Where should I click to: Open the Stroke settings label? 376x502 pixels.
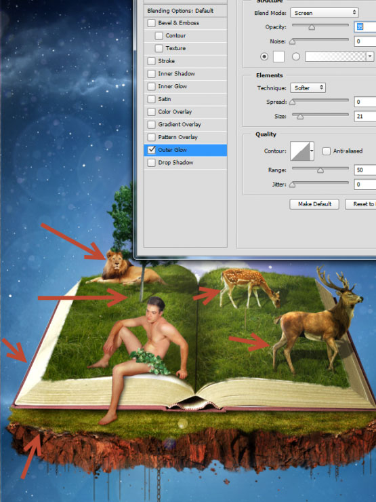tap(166, 61)
